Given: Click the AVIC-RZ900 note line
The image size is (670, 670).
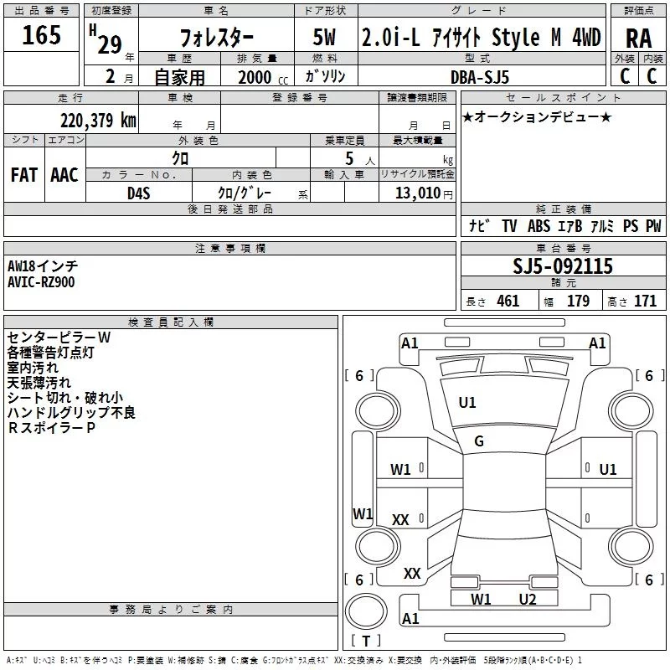Looking at the screenshot, I should (41, 282).
